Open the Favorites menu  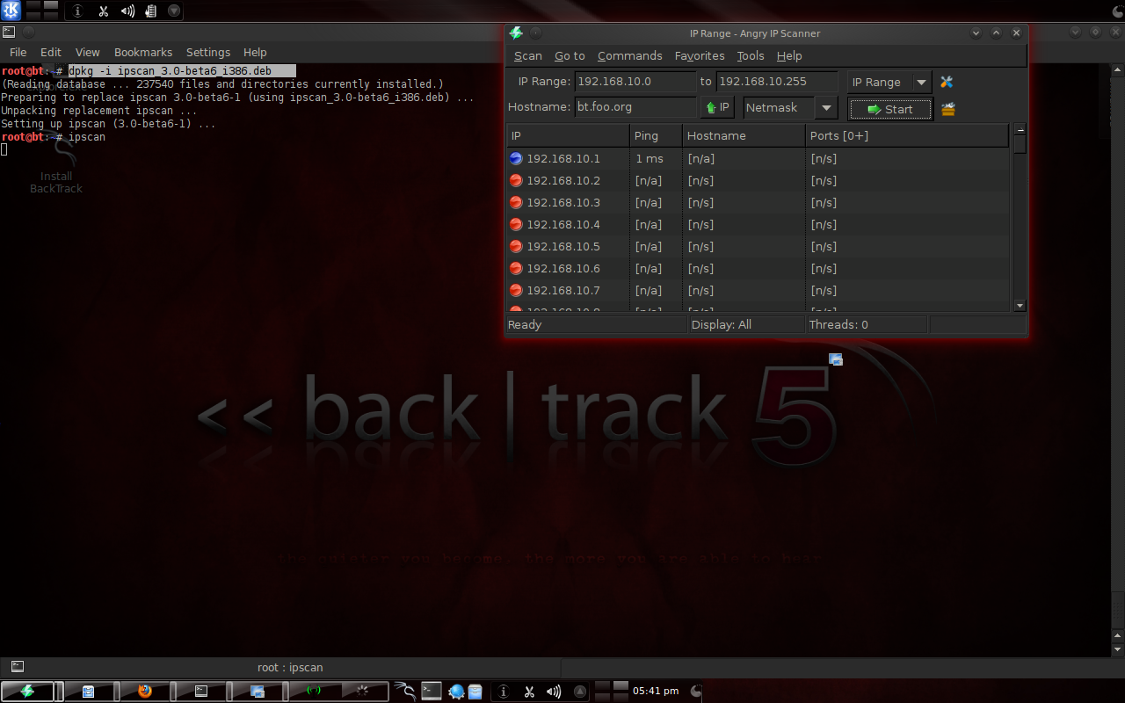coord(700,55)
